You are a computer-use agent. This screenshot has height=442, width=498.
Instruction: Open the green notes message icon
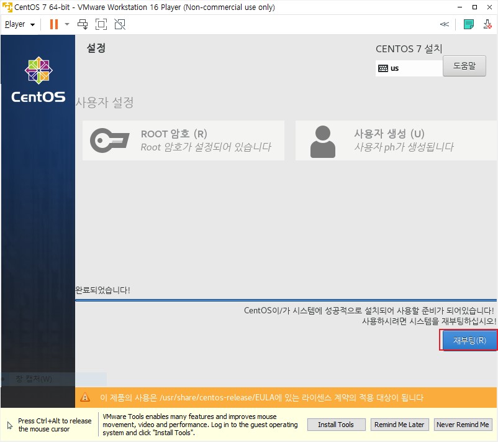tap(468, 24)
